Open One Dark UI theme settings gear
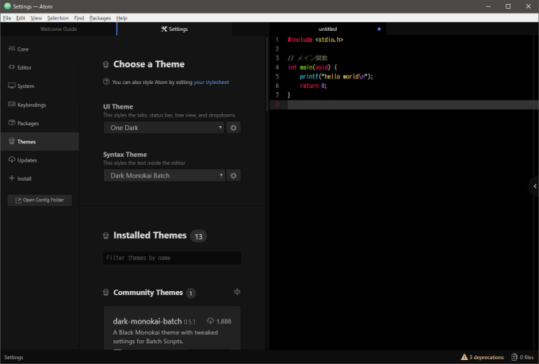539x364 pixels. pyautogui.click(x=233, y=128)
